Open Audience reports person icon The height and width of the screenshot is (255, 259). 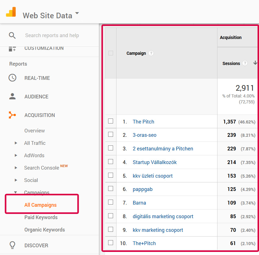pyautogui.click(x=12, y=97)
